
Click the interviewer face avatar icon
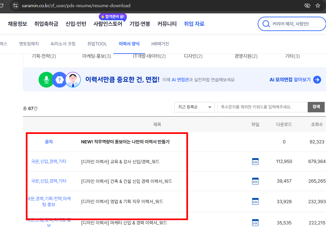(x=73, y=79)
